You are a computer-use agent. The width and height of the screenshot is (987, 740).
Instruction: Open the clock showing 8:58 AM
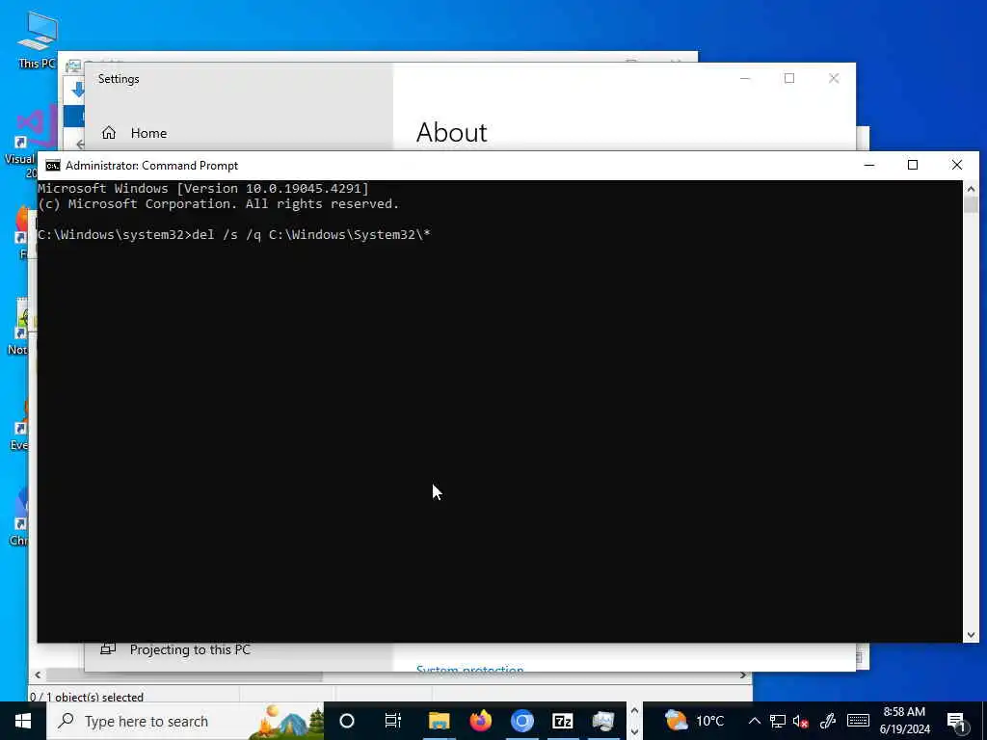(x=904, y=721)
